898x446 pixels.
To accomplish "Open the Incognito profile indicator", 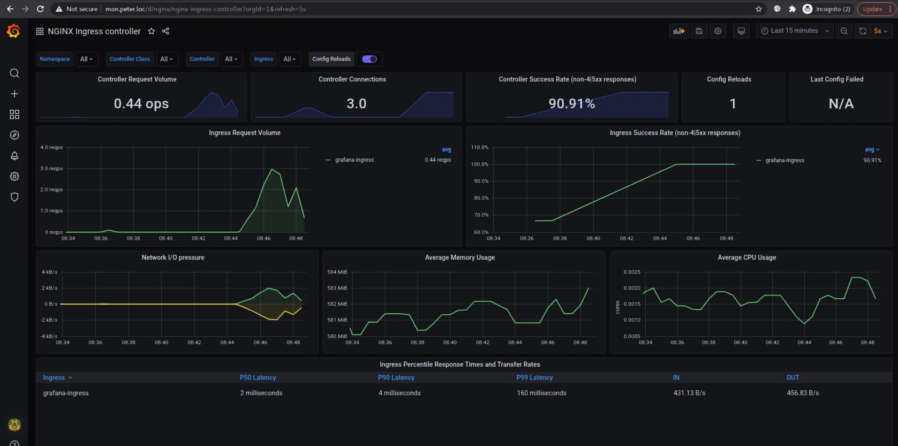I will pos(826,9).
